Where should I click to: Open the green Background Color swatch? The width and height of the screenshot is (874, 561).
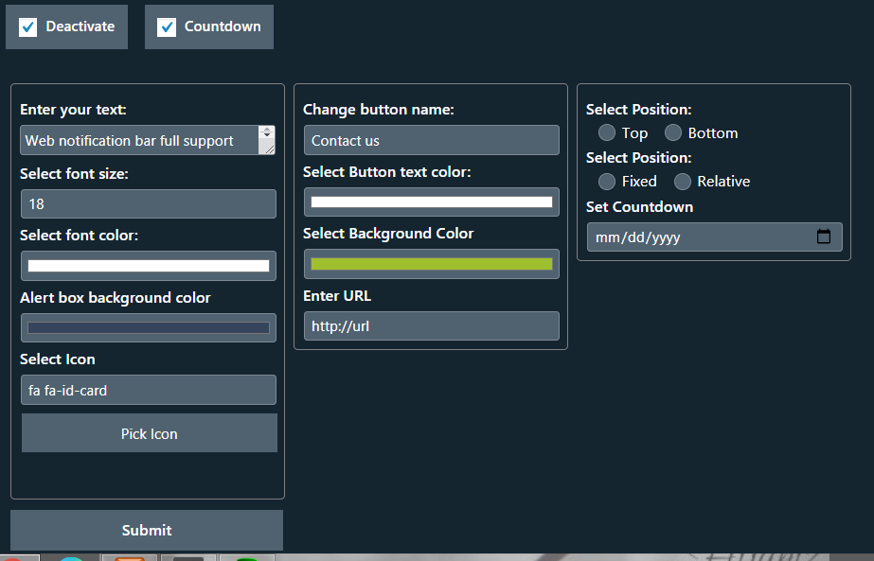432,264
